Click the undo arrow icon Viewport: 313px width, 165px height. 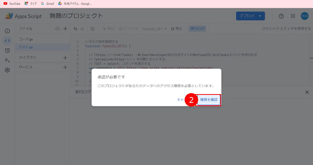pos(76,29)
